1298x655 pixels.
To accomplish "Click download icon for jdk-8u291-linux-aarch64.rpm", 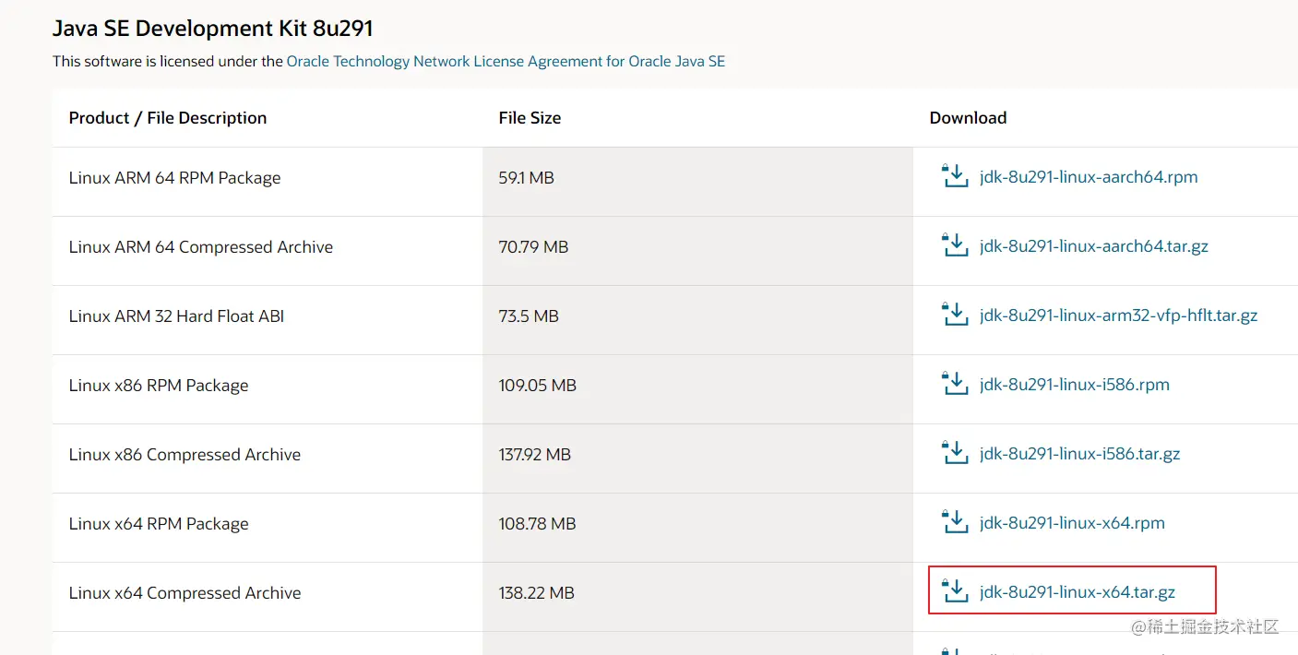I will pyautogui.click(x=954, y=175).
